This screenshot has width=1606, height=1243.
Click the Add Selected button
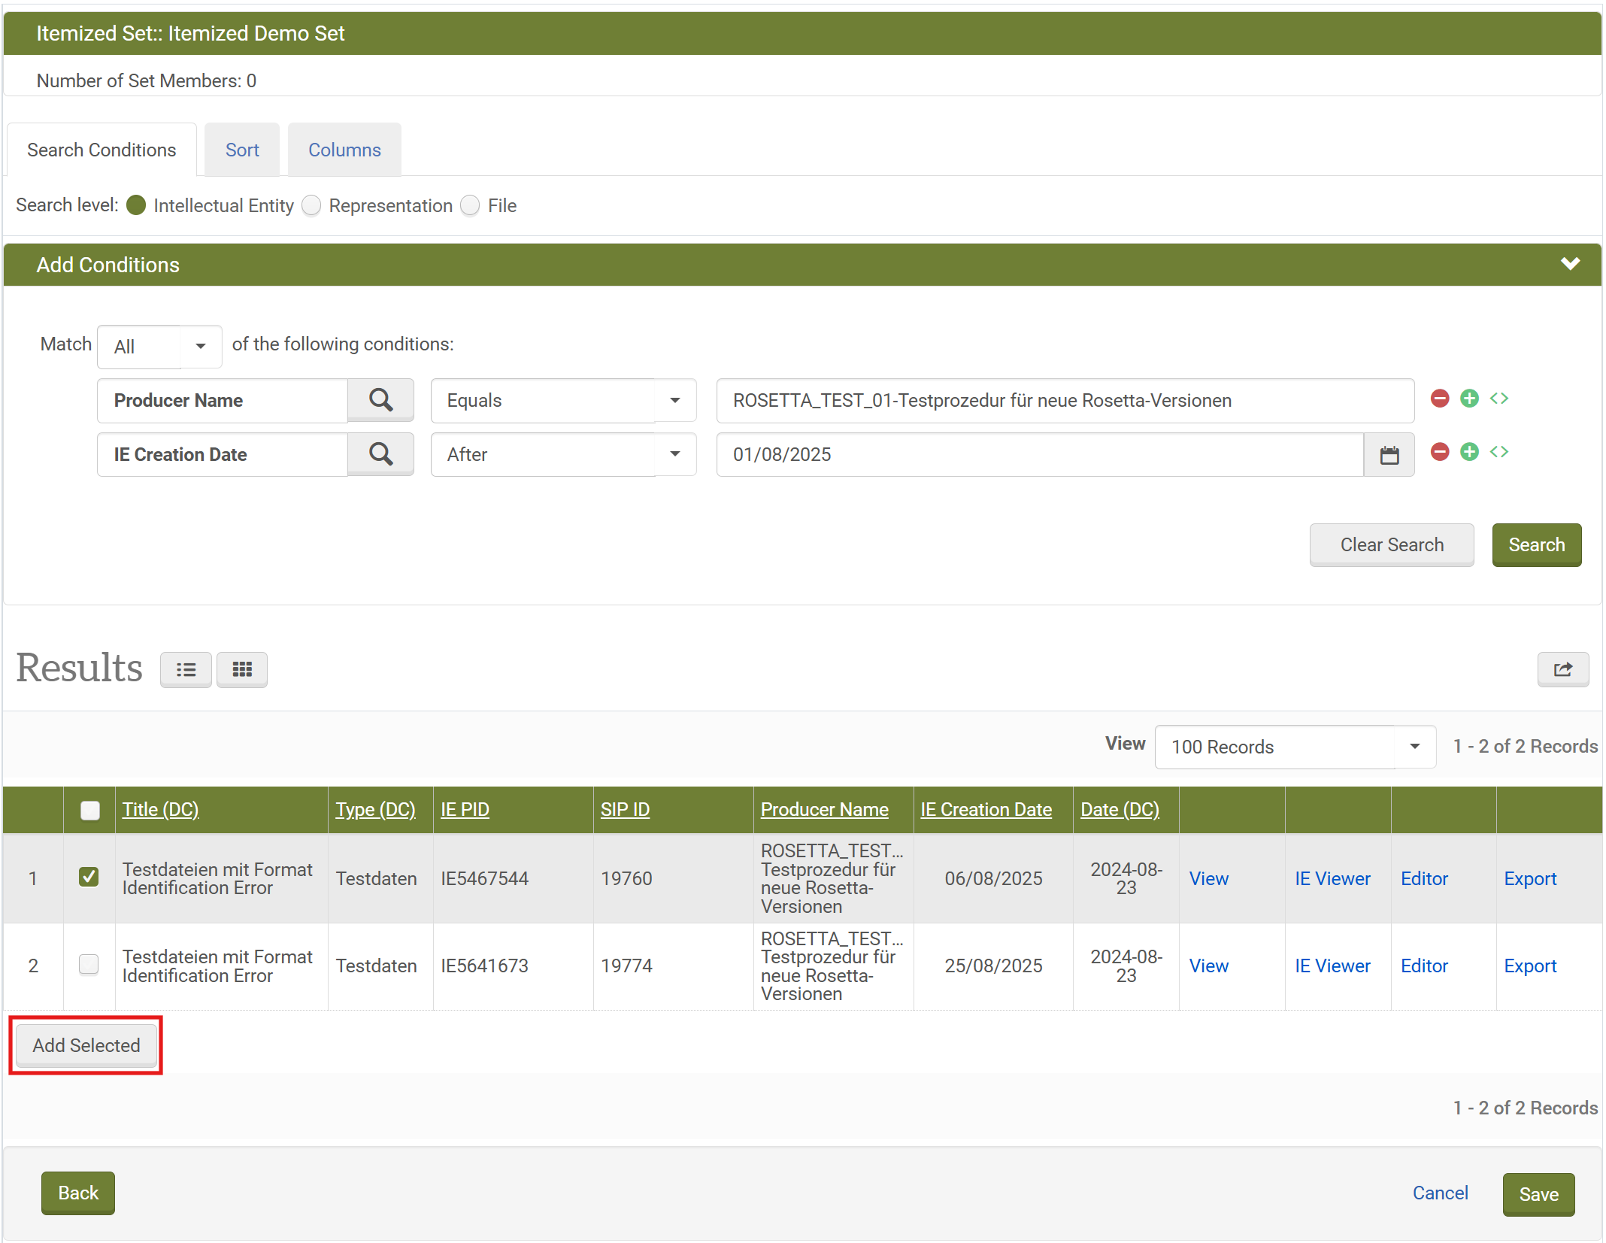coord(86,1045)
